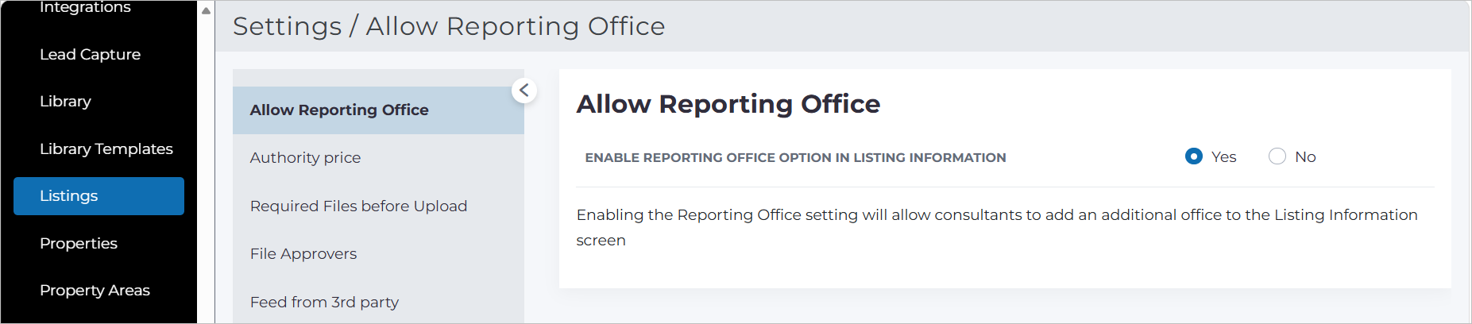
Task: Click the No option label
Action: 1305,157
